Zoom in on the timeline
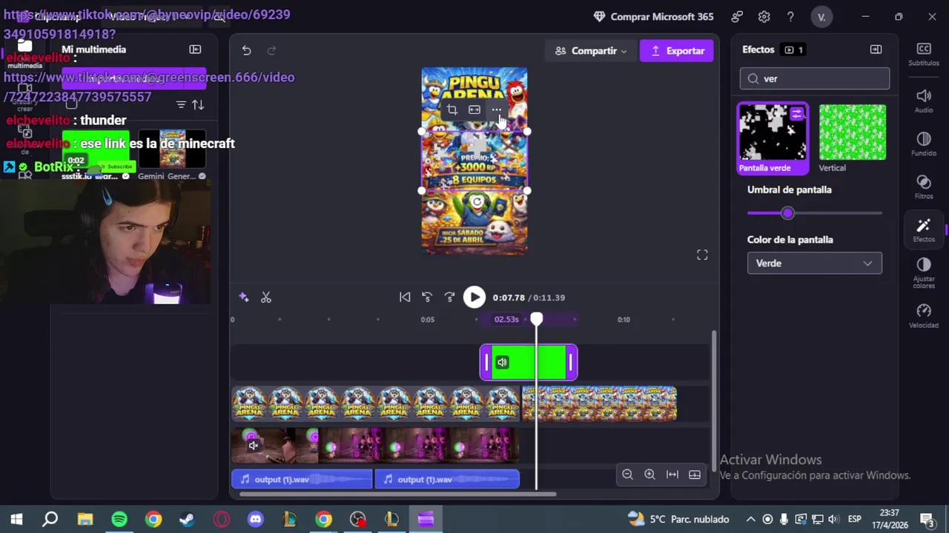 (x=649, y=475)
